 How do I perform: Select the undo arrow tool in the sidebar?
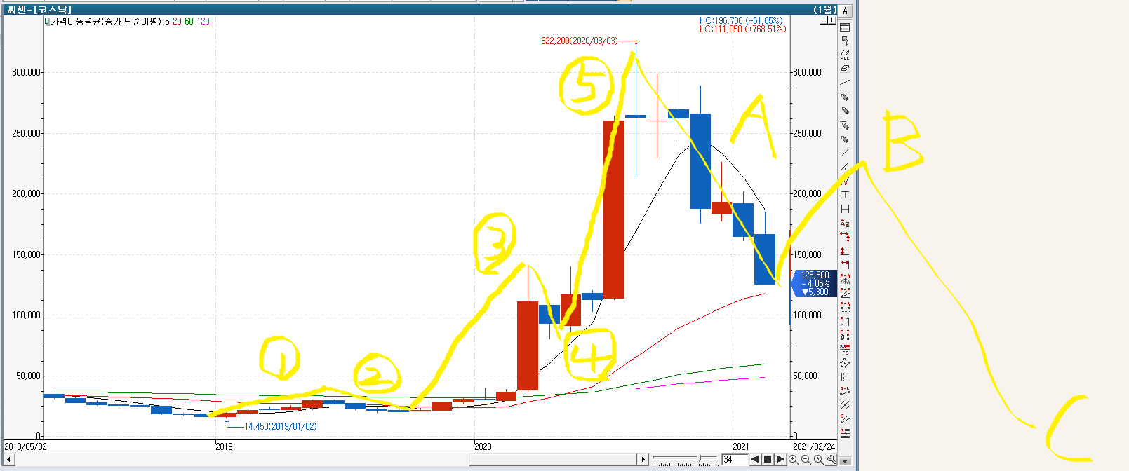click(x=845, y=41)
